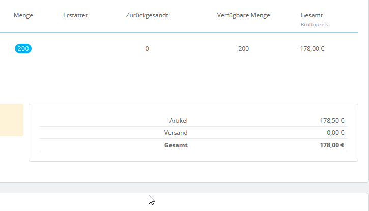Click the Menge column header
This screenshot has width=369, height=211.
point(23,15)
